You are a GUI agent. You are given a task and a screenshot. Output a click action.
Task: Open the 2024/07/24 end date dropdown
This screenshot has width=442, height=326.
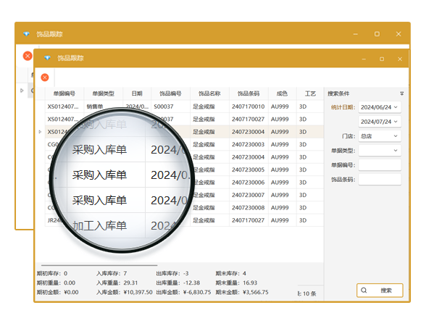[396, 122]
